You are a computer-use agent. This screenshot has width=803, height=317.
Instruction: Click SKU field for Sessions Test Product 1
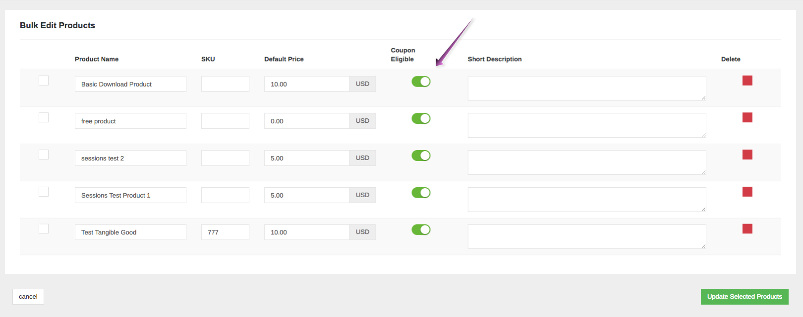click(x=225, y=195)
